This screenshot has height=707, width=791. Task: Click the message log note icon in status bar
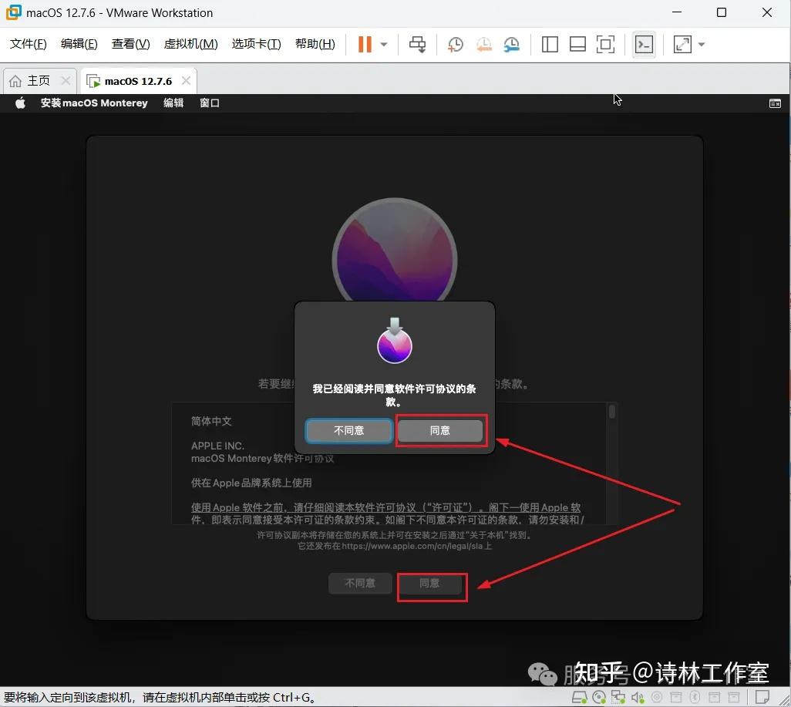tap(762, 698)
